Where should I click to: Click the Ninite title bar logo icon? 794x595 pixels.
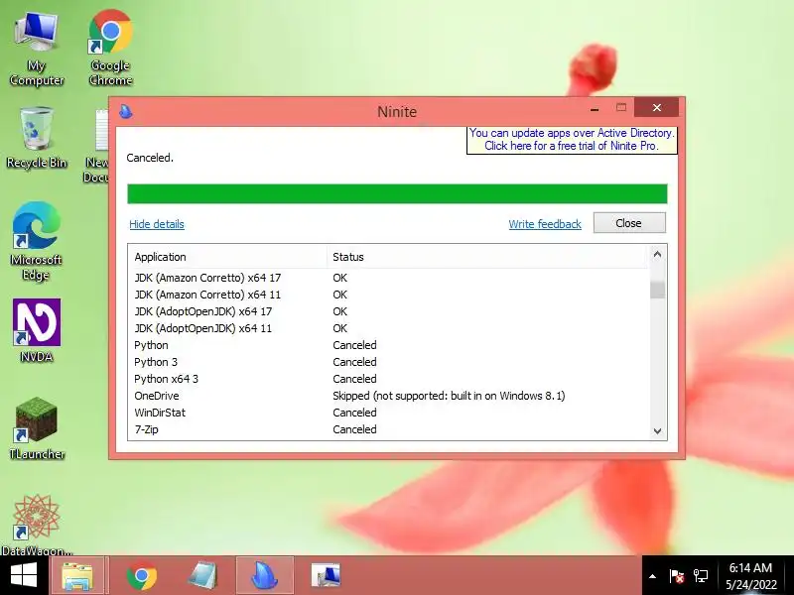click(126, 111)
